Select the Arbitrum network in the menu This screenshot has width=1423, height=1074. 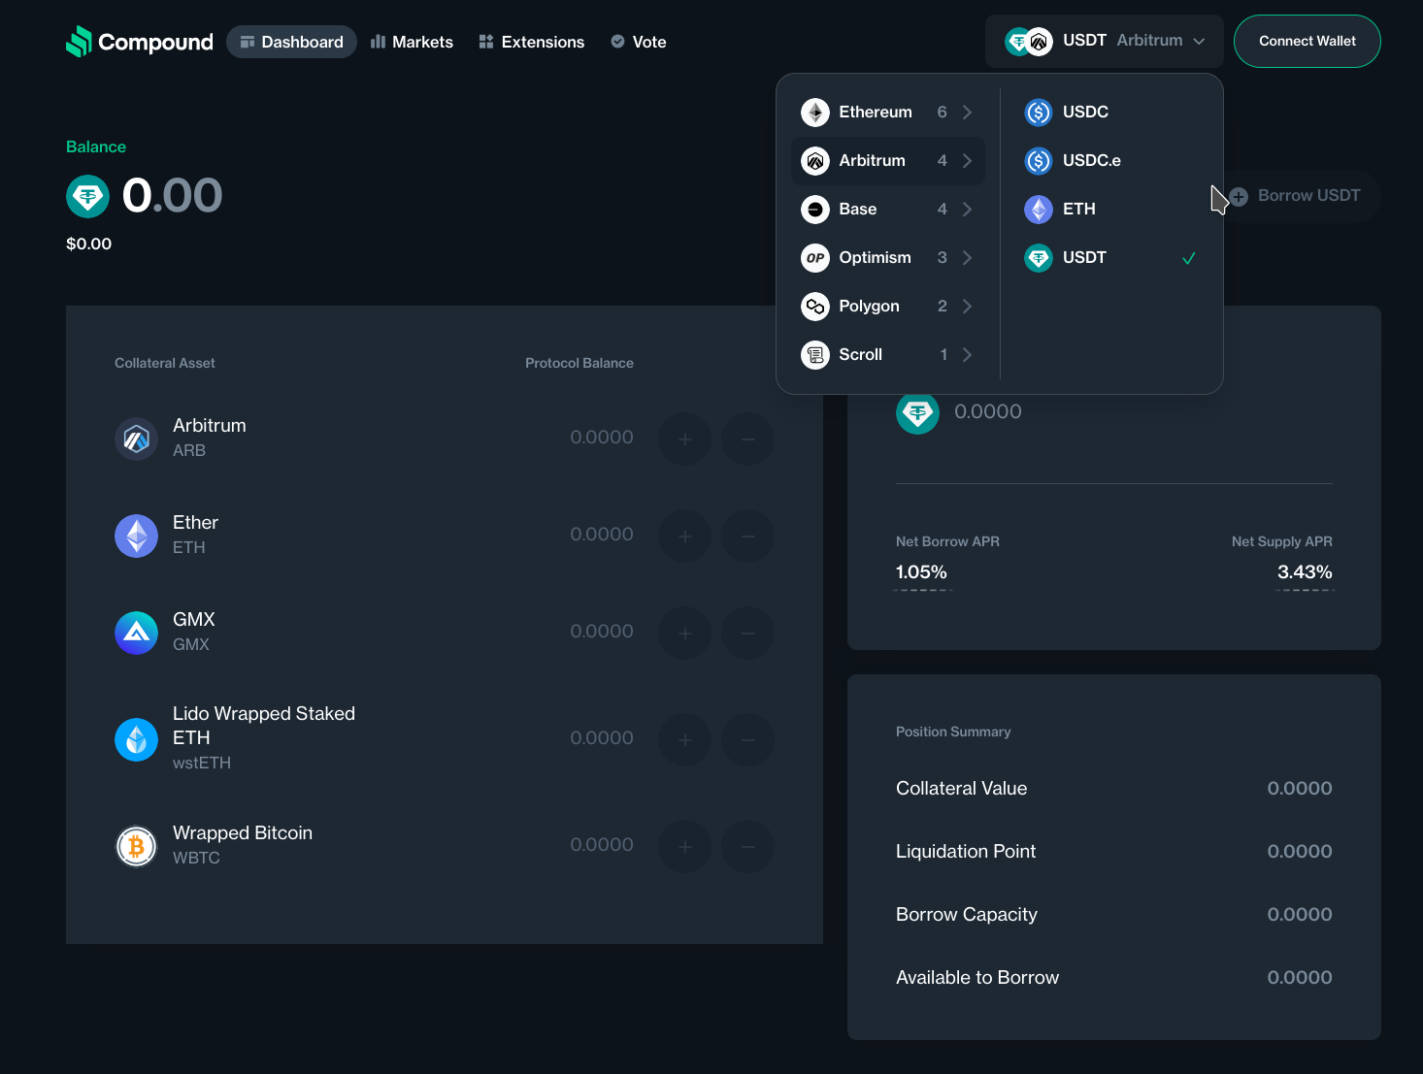coord(887,161)
